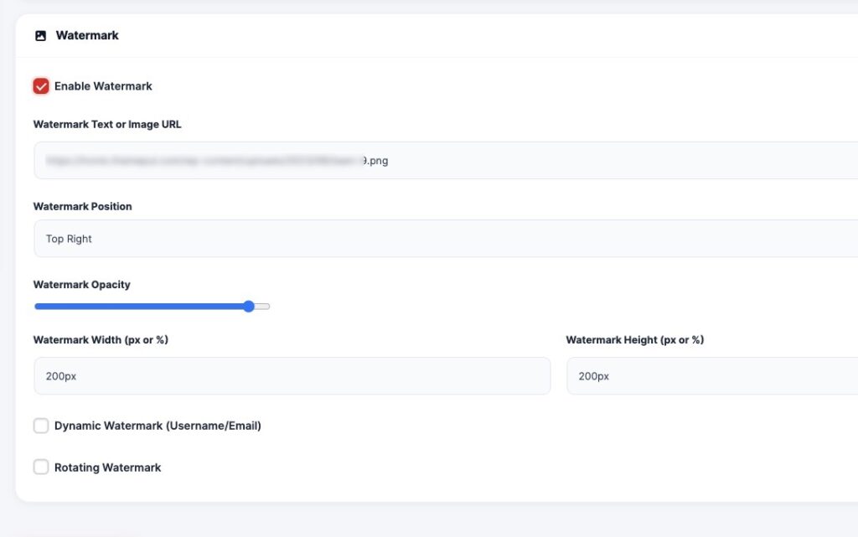This screenshot has width=858, height=537.
Task: Enable the Dynamic Watermark checkbox
Action: (41, 426)
